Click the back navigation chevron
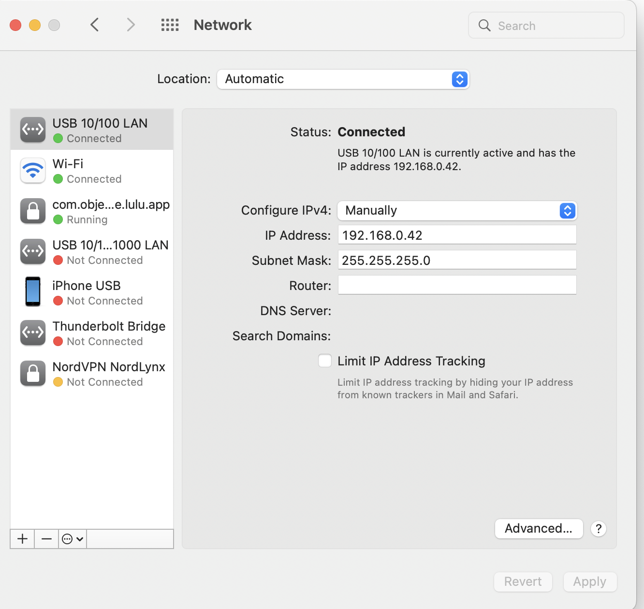 (x=95, y=25)
